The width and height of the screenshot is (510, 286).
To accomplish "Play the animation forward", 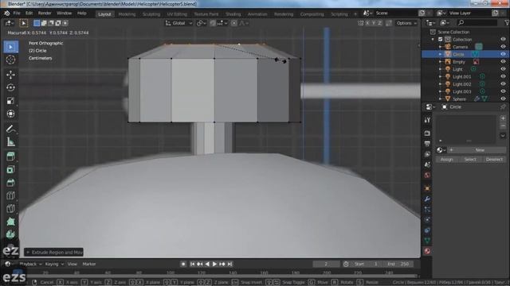I will point(214,264).
